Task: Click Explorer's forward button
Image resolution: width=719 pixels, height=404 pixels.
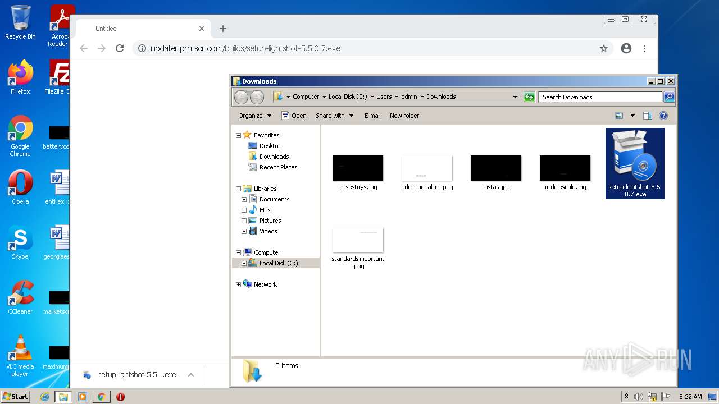Action: pyautogui.click(x=257, y=97)
